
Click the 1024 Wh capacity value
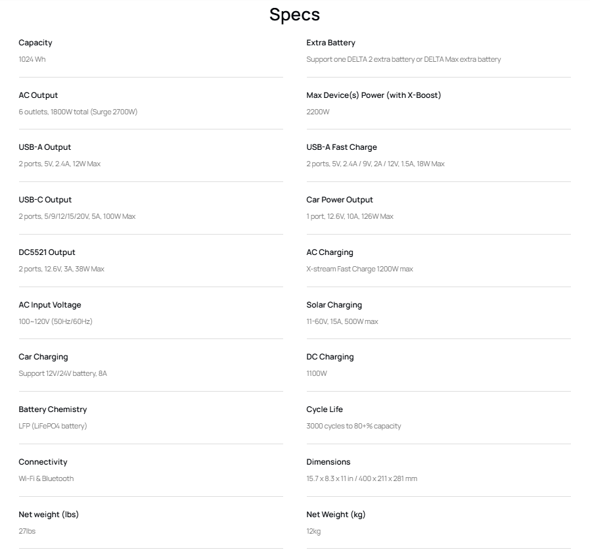[32, 59]
